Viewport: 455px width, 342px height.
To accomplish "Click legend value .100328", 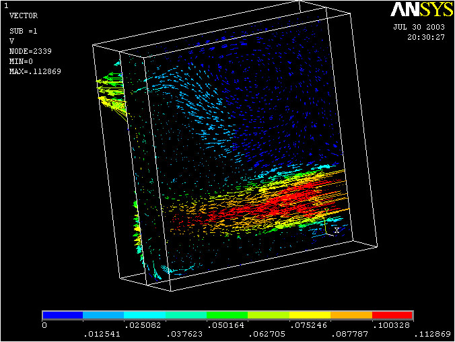I will pyautogui.click(x=392, y=325).
